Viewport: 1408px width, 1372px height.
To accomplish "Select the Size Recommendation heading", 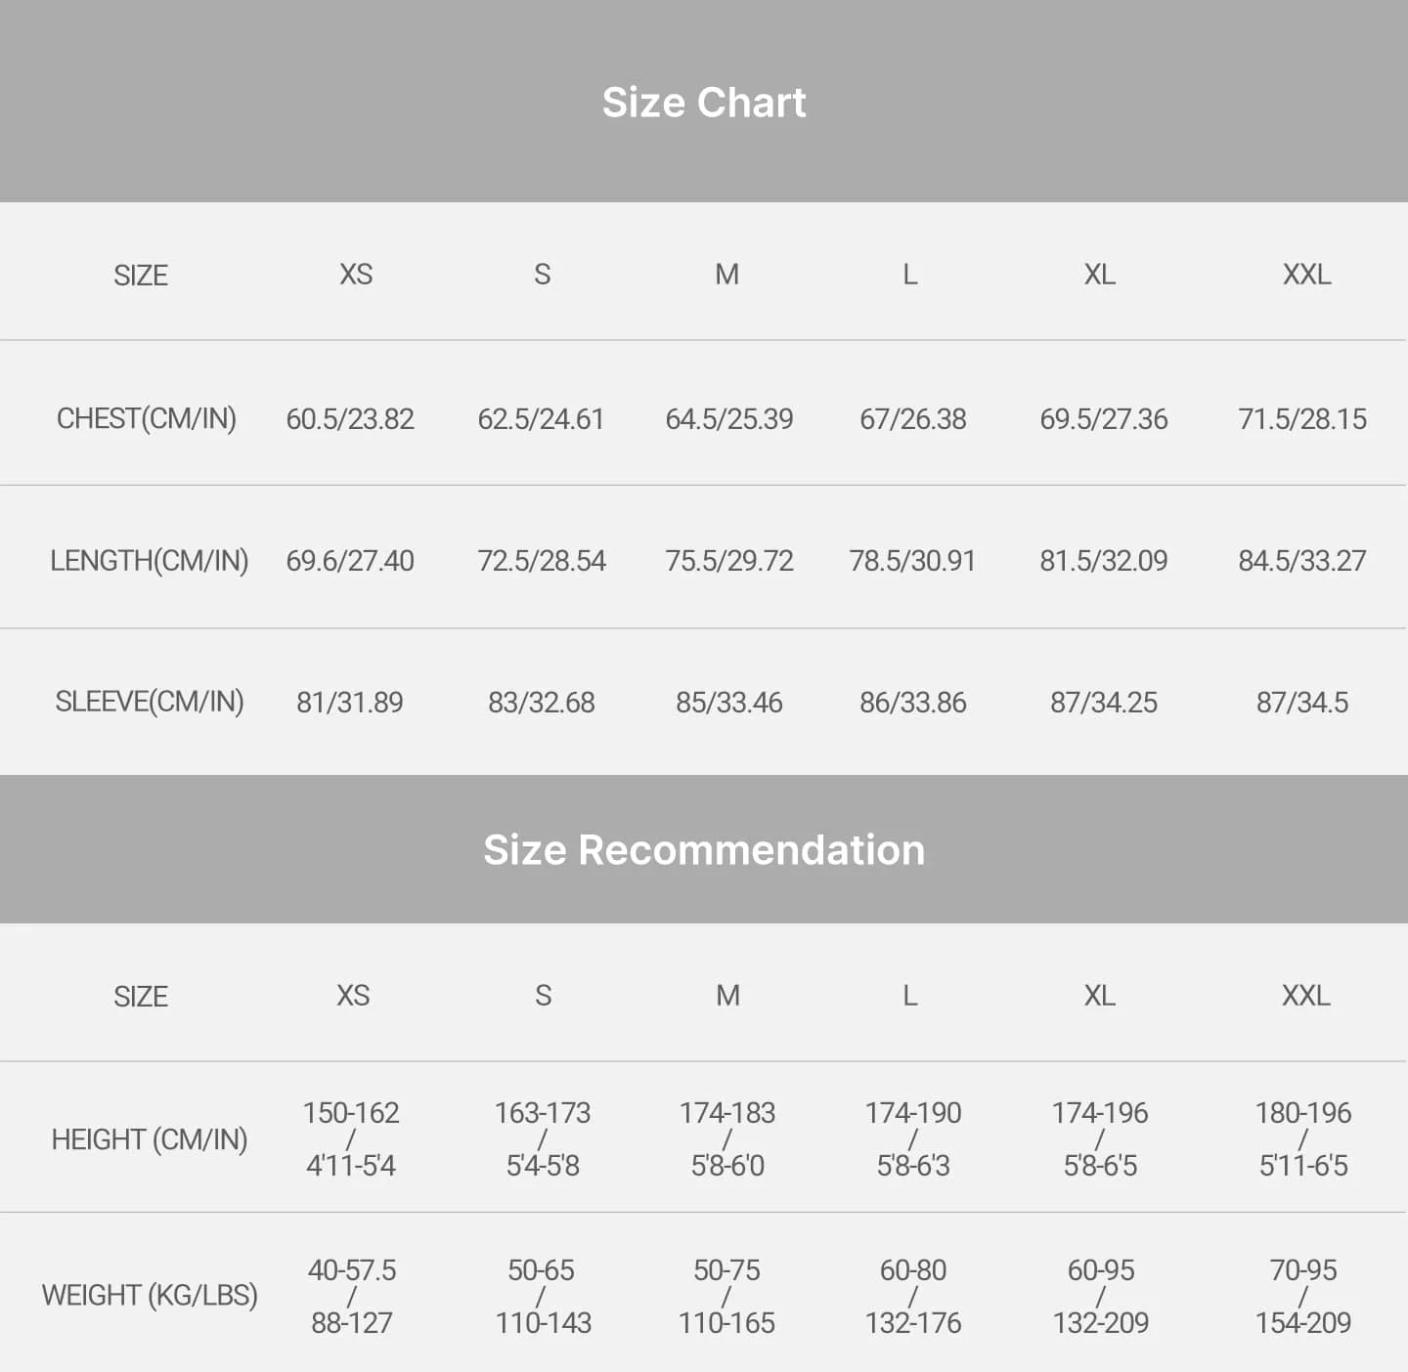I will 704,850.
